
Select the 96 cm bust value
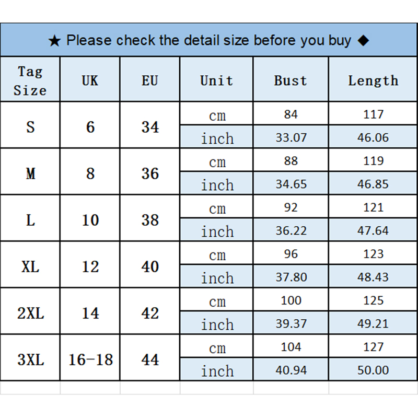click(x=291, y=254)
